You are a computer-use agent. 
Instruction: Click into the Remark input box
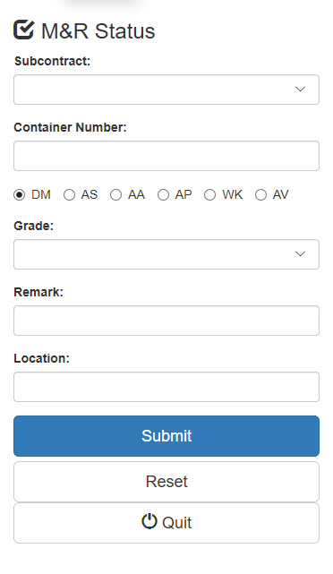click(x=166, y=321)
